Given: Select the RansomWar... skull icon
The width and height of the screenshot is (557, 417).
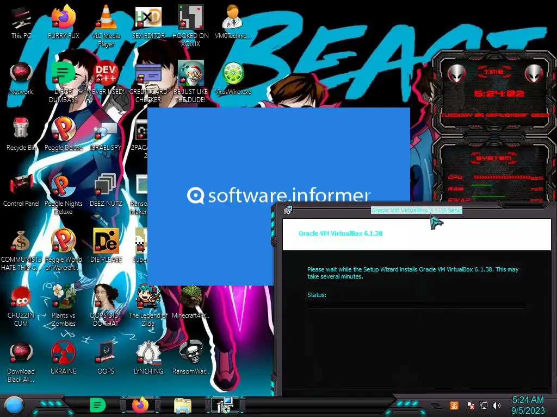Looking at the screenshot, I should tap(190, 358).
